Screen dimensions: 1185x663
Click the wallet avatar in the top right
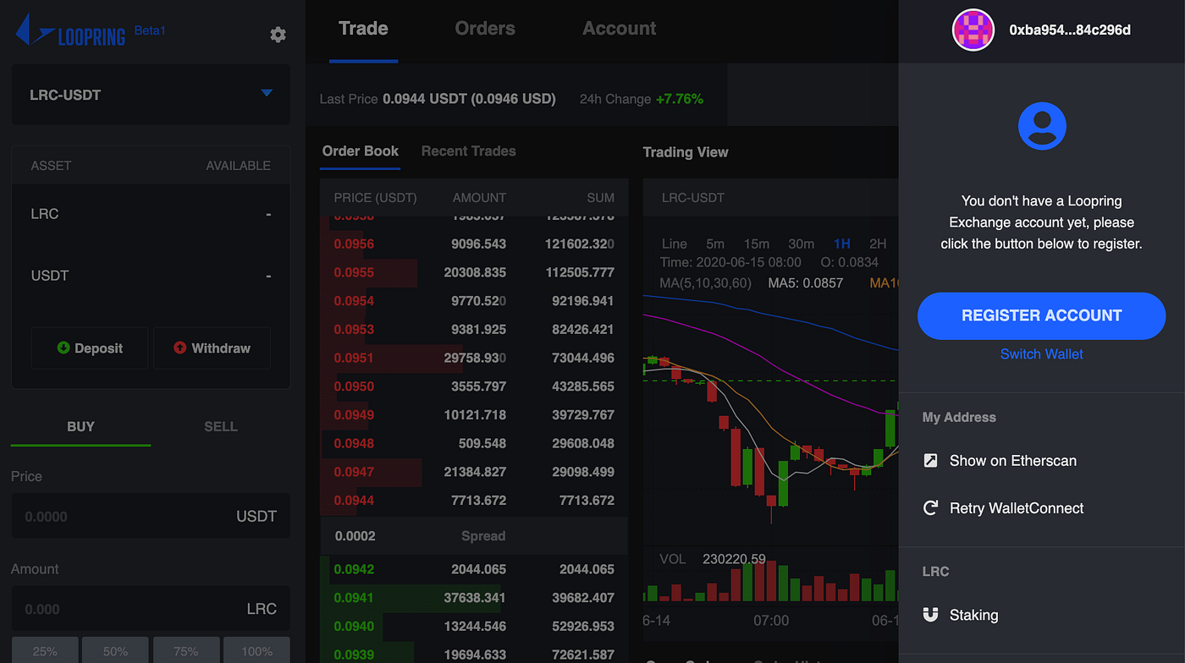[x=973, y=30]
